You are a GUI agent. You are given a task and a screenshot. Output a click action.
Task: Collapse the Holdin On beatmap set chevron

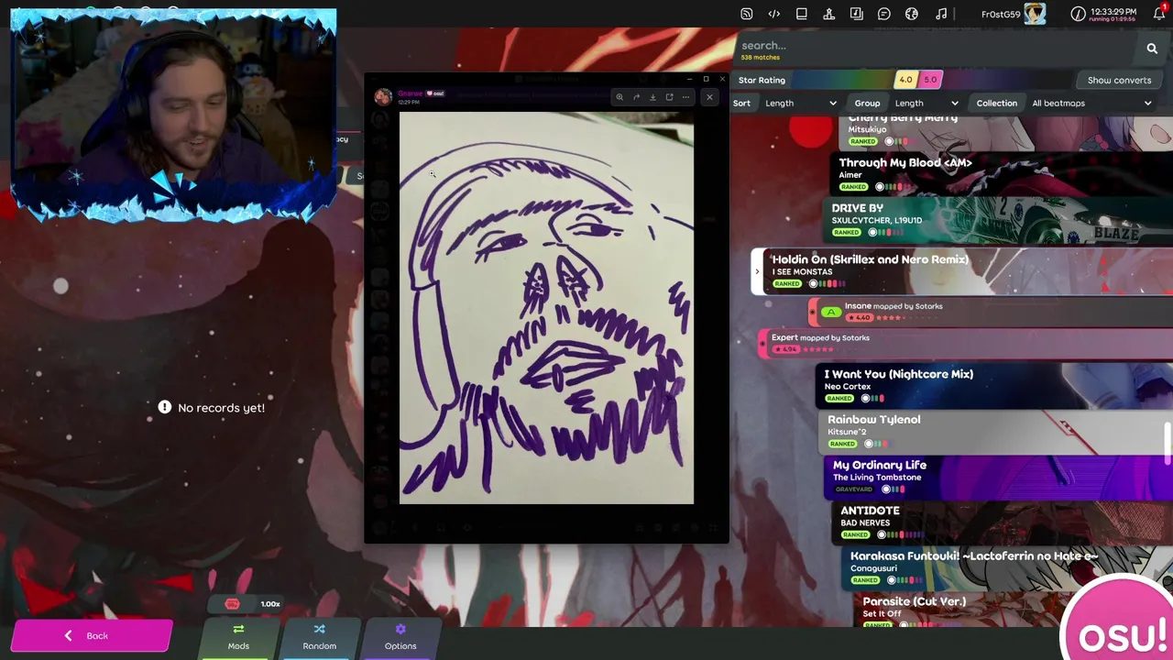click(757, 271)
